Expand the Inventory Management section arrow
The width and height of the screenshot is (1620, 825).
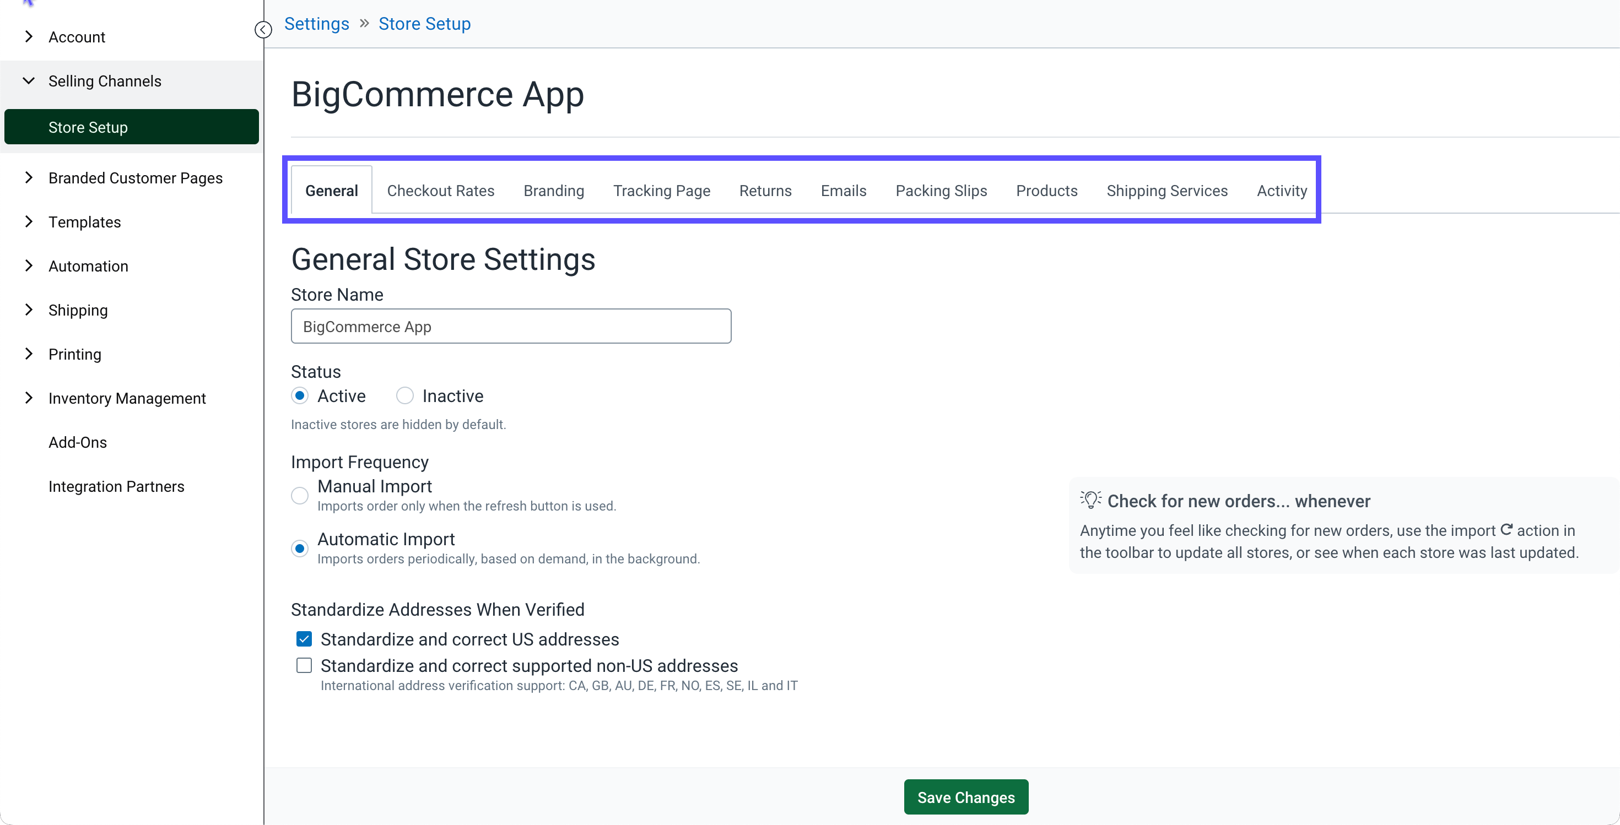pos(28,397)
